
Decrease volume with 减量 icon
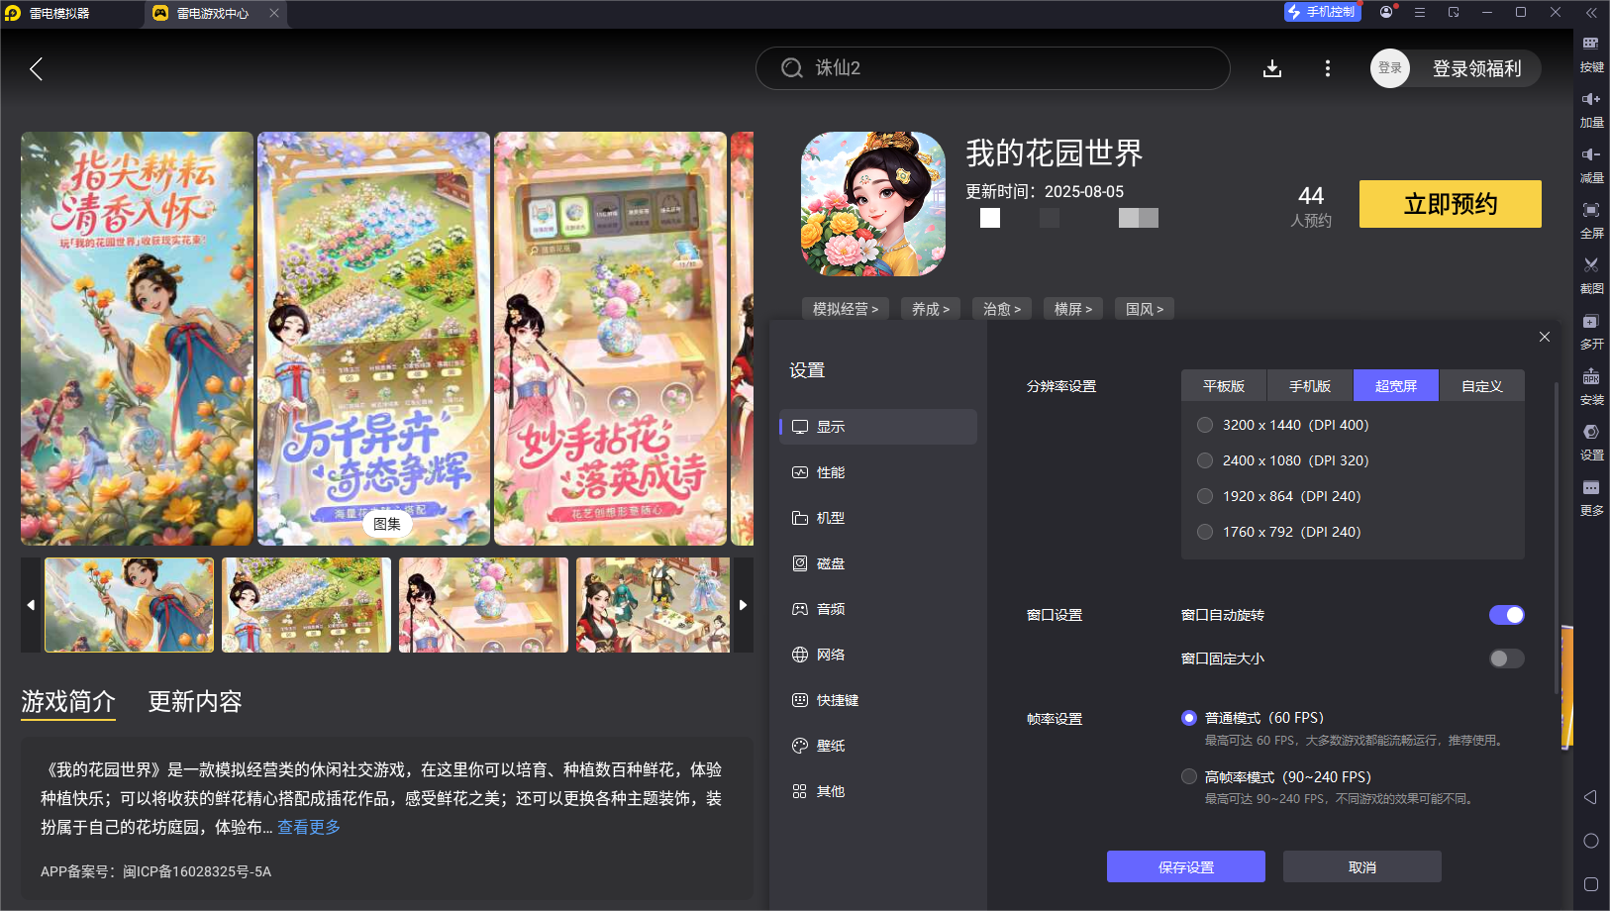click(1591, 164)
